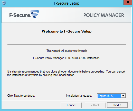The height and width of the screenshot is (111, 133).
Task: Click the separator line below the heading
Action: pyautogui.click(x=66, y=44)
